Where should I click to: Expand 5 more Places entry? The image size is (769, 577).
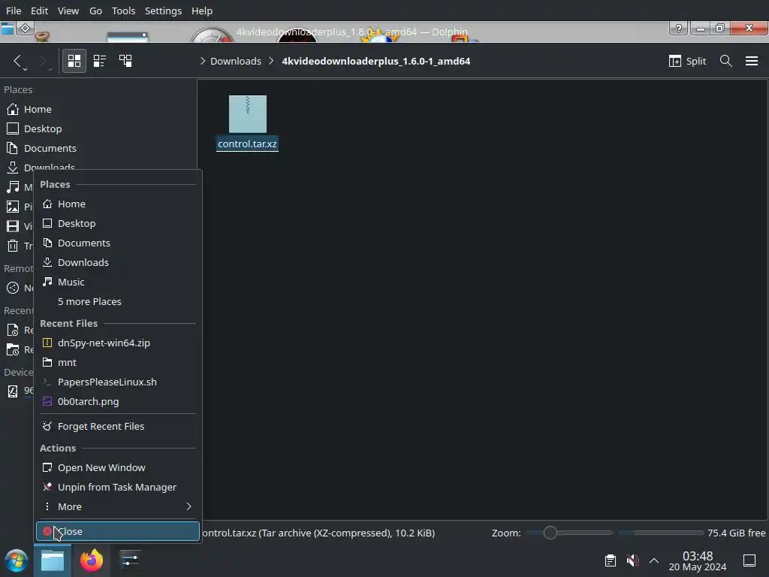118,302
